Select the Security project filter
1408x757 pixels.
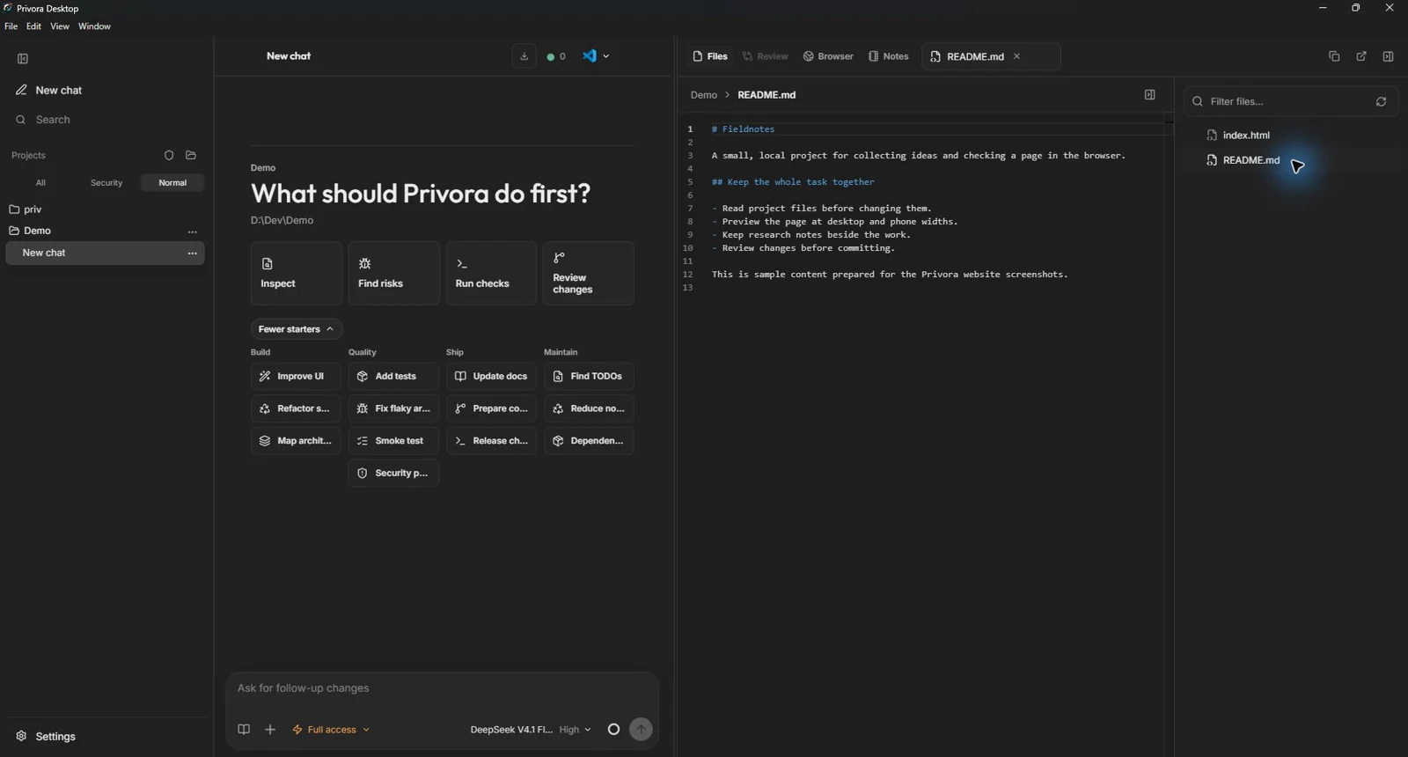(x=106, y=183)
